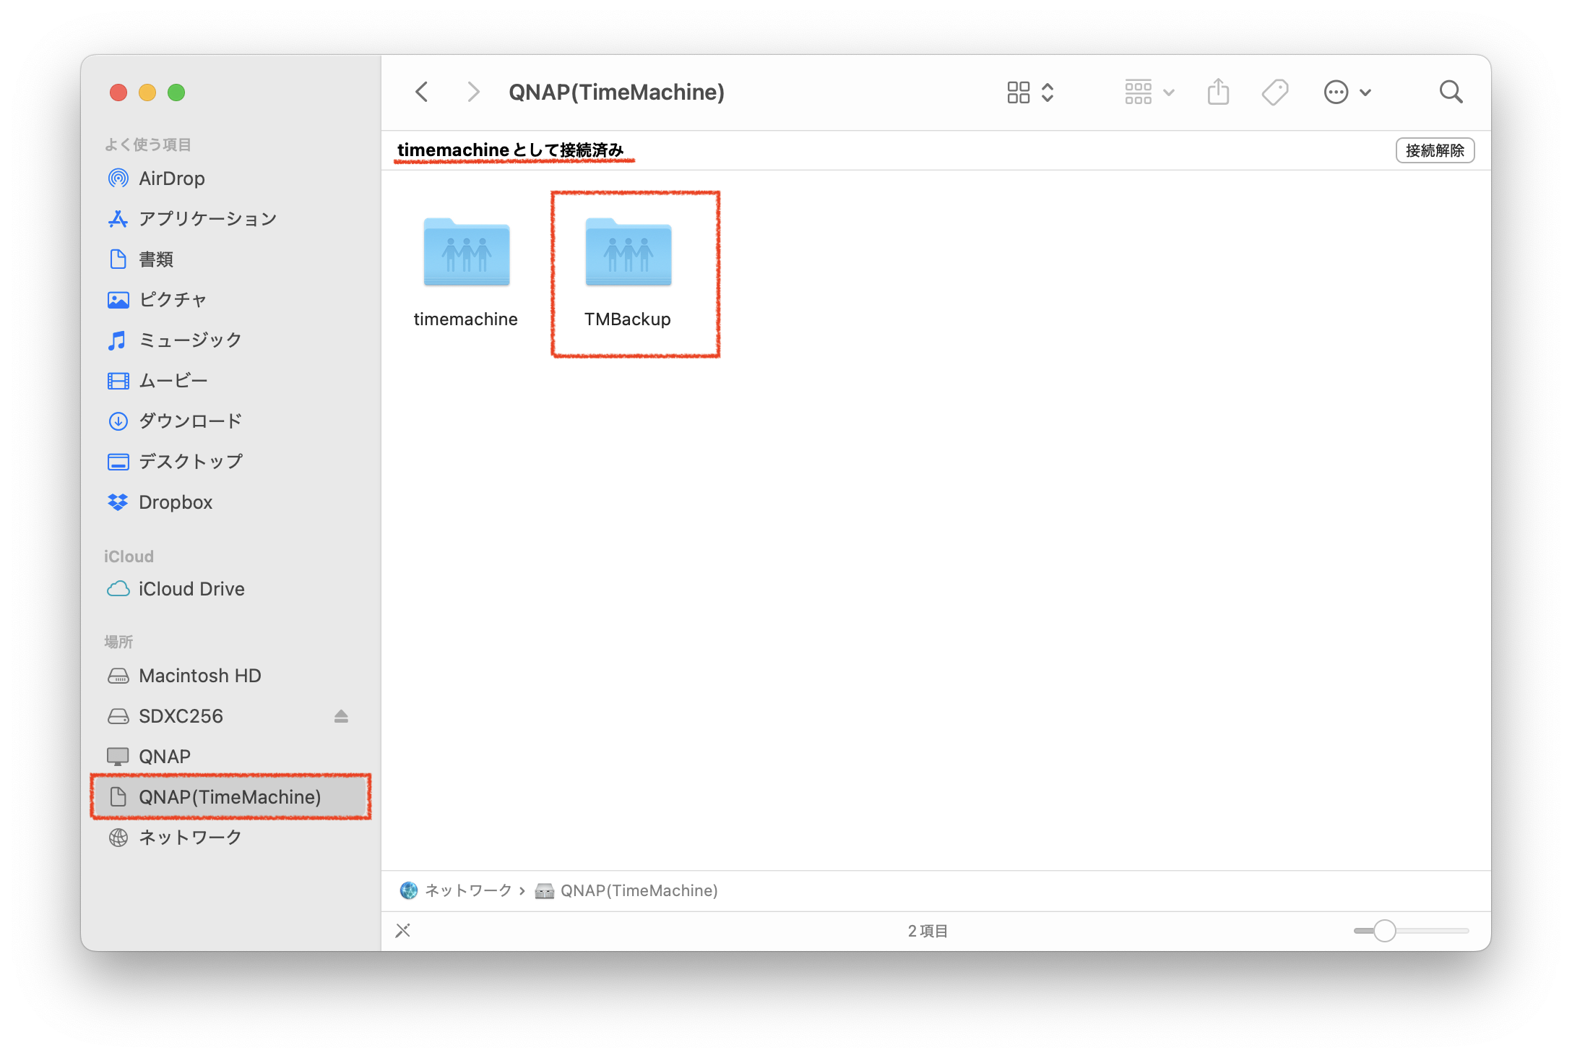This screenshot has width=1572, height=1058.
Task: Select the TMBackup shared folder
Action: pyautogui.click(x=628, y=253)
